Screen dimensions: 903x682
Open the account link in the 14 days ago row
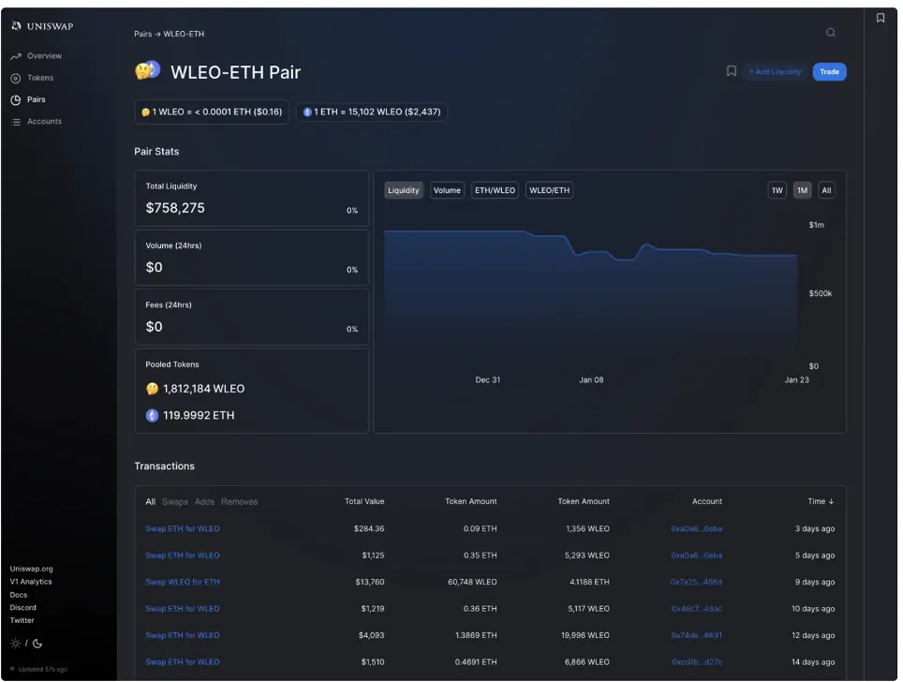tap(697, 661)
